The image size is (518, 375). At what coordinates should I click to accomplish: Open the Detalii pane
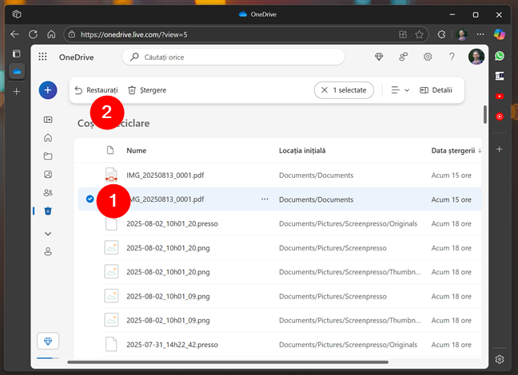click(436, 90)
